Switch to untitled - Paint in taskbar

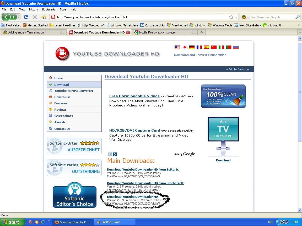tap(115, 222)
